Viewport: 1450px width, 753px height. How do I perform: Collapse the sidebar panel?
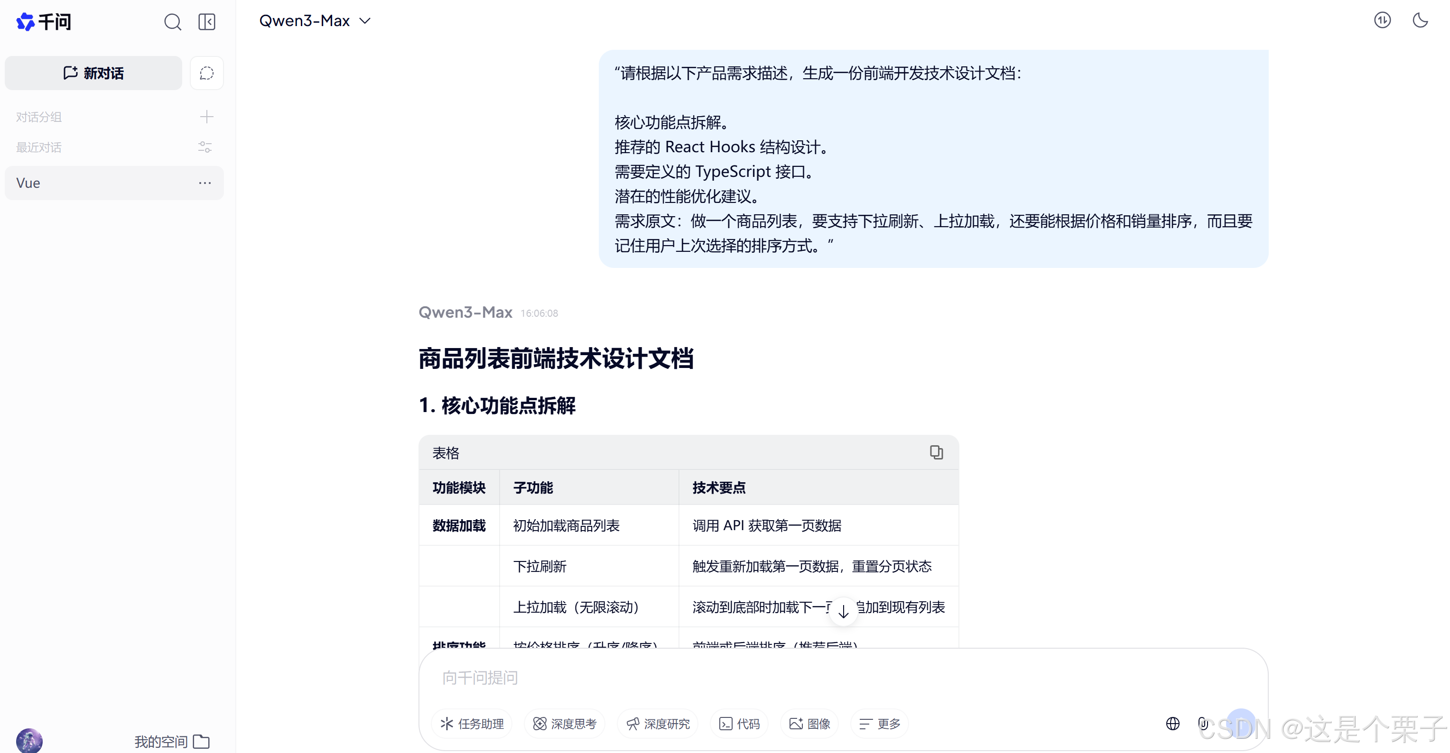206,22
